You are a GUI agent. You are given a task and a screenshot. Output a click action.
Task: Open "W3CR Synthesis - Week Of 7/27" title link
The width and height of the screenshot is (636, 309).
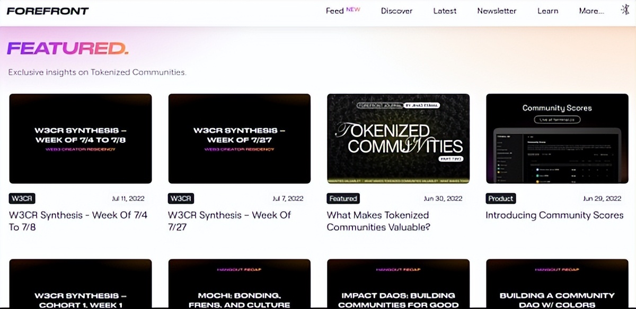pos(229,221)
